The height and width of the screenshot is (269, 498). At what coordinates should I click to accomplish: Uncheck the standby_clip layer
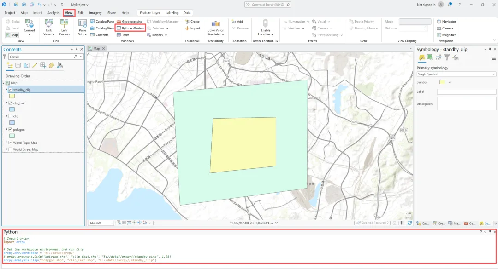click(10, 90)
